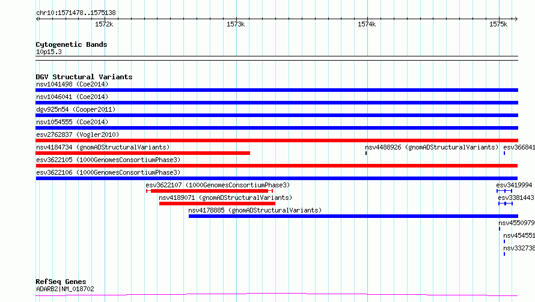Click the red bar under nsv4189071
This screenshot has height=302, width=535.
coord(217,204)
